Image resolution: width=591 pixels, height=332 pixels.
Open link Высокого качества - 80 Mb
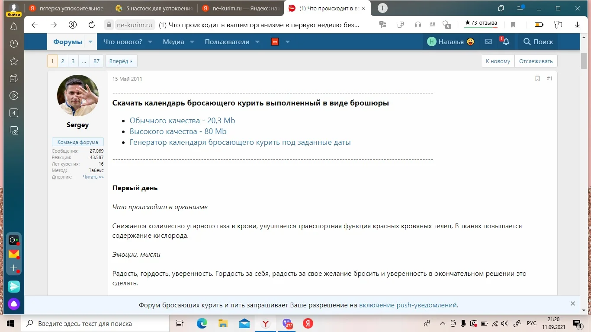pyautogui.click(x=178, y=131)
